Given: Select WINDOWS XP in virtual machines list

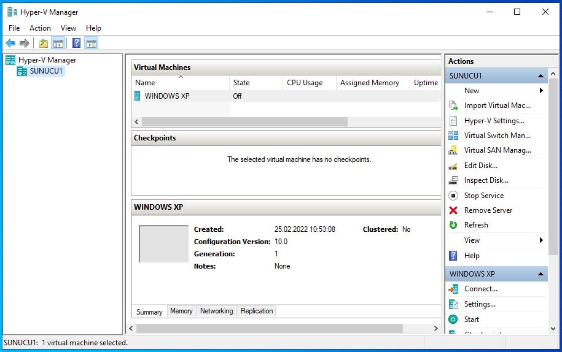Looking at the screenshot, I should [x=167, y=96].
